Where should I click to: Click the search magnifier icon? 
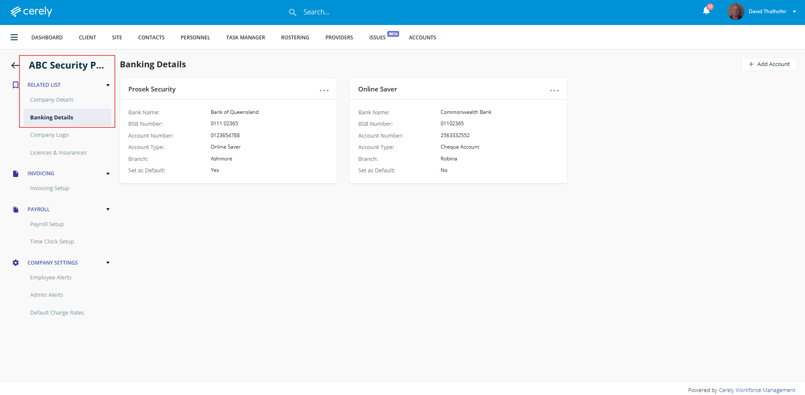coord(292,12)
